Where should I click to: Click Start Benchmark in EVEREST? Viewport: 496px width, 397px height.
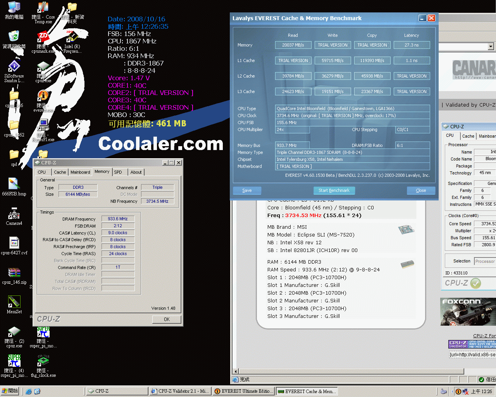click(x=334, y=190)
